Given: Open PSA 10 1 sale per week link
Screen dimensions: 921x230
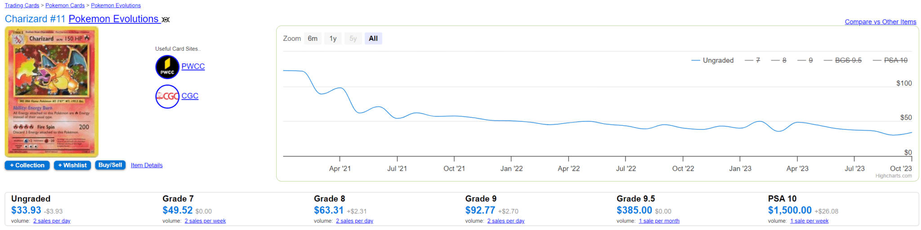Looking at the screenshot, I should pos(809,221).
